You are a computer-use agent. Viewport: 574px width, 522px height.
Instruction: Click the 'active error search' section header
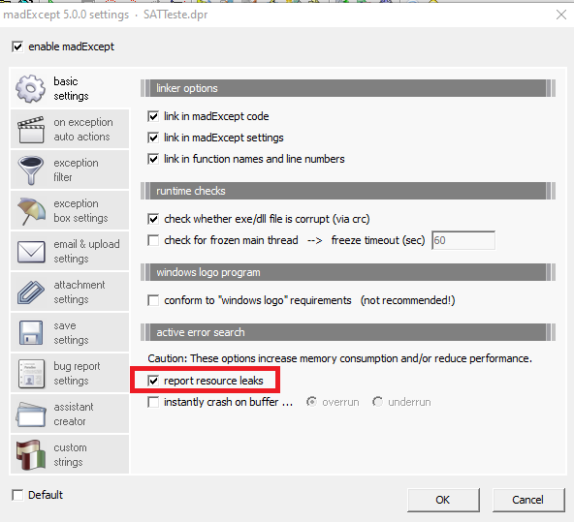[x=348, y=332]
